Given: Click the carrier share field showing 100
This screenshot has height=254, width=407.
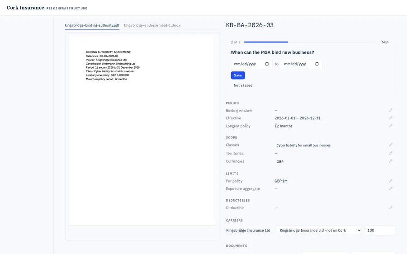Looking at the screenshot, I should [x=380, y=230].
